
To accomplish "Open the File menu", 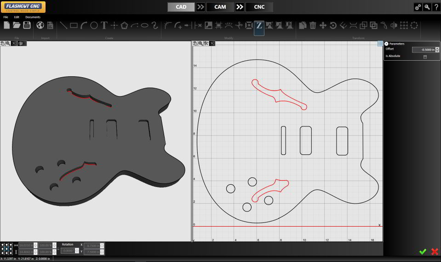I will coord(6,17).
